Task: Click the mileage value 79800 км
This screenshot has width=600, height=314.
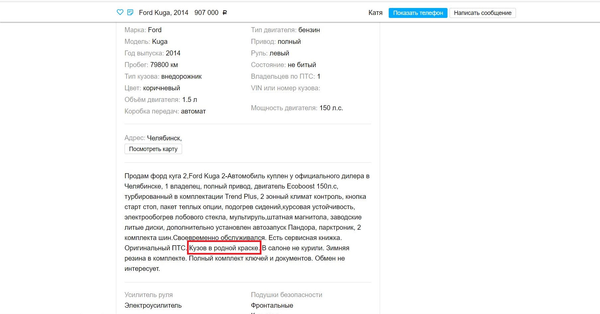Action: point(164,65)
